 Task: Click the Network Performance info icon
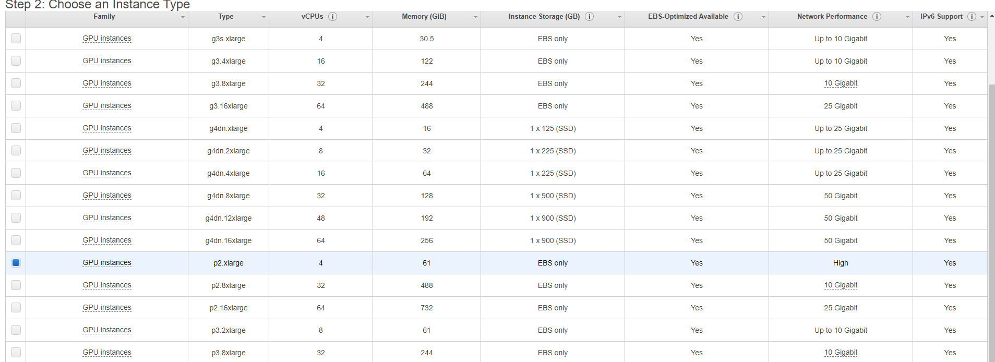[877, 17]
